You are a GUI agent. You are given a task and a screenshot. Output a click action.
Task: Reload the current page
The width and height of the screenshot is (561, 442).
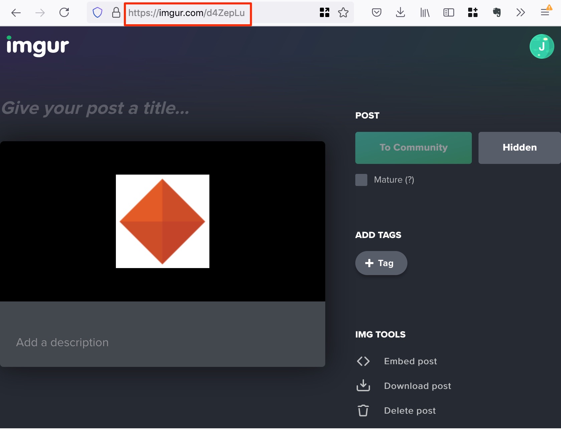64,13
